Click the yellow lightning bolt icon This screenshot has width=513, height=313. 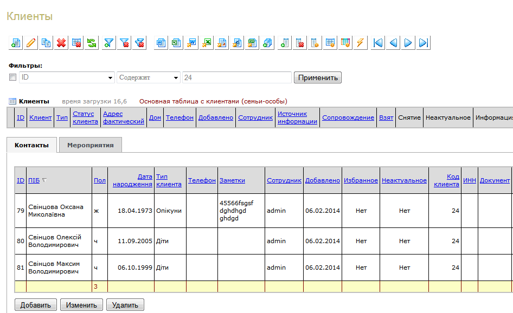(361, 43)
